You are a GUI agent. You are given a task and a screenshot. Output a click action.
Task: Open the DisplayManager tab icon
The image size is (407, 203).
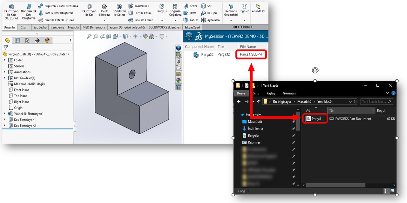[x=47, y=40]
